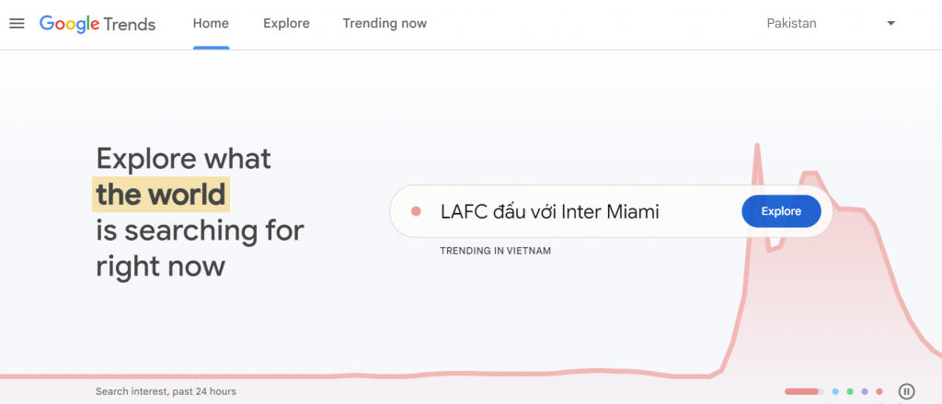Jump to the purple carousel dot

tap(865, 392)
